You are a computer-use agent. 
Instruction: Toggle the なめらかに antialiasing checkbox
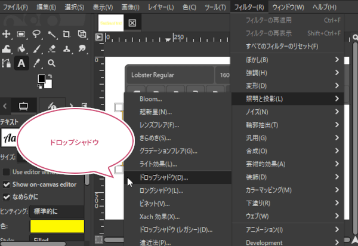[x=7, y=196]
